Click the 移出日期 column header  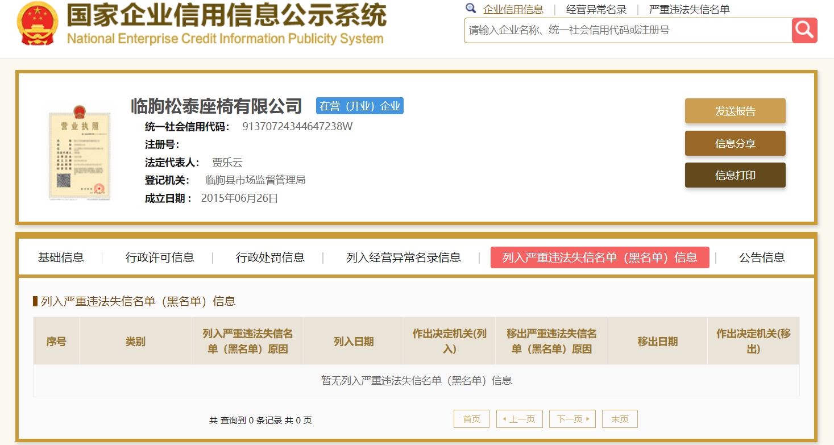point(658,341)
